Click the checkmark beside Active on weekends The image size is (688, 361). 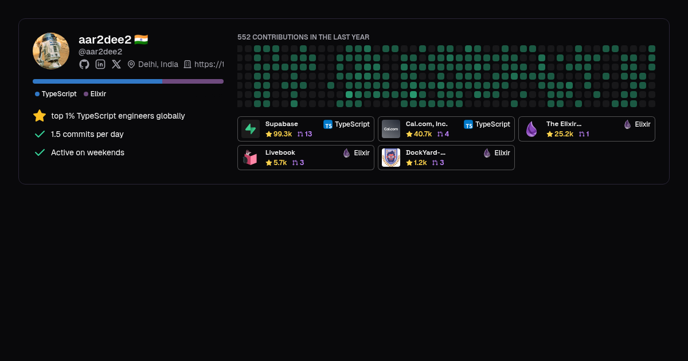pyautogui.click(x=40, y=152)
